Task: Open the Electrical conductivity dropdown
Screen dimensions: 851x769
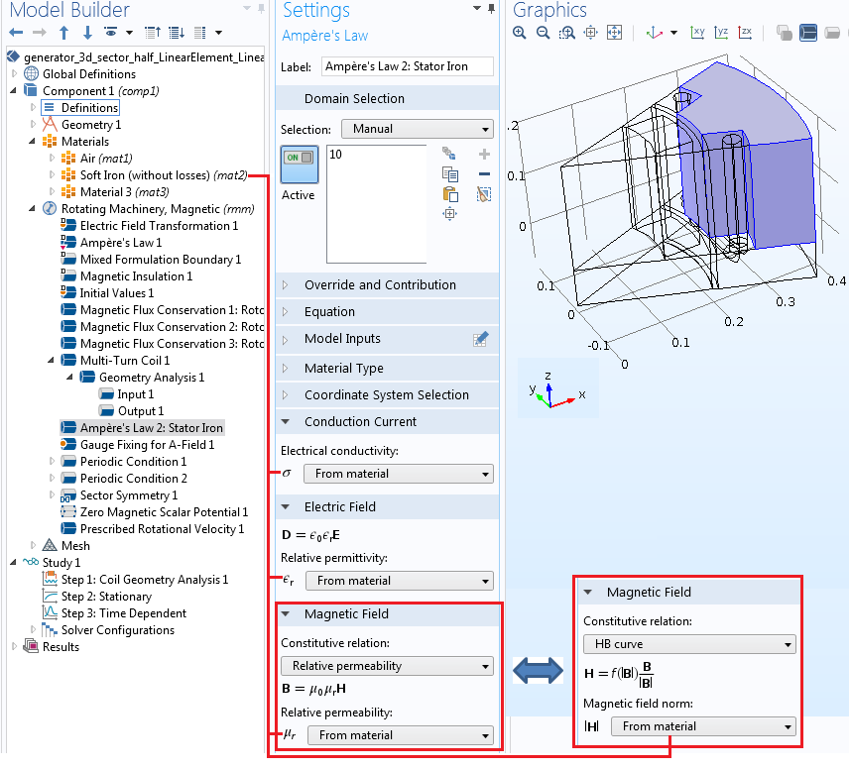Action: point(398,474)
